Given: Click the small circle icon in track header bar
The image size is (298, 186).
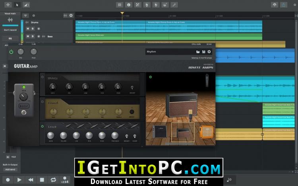Looking at the screenshot, I should coord(34,15).
